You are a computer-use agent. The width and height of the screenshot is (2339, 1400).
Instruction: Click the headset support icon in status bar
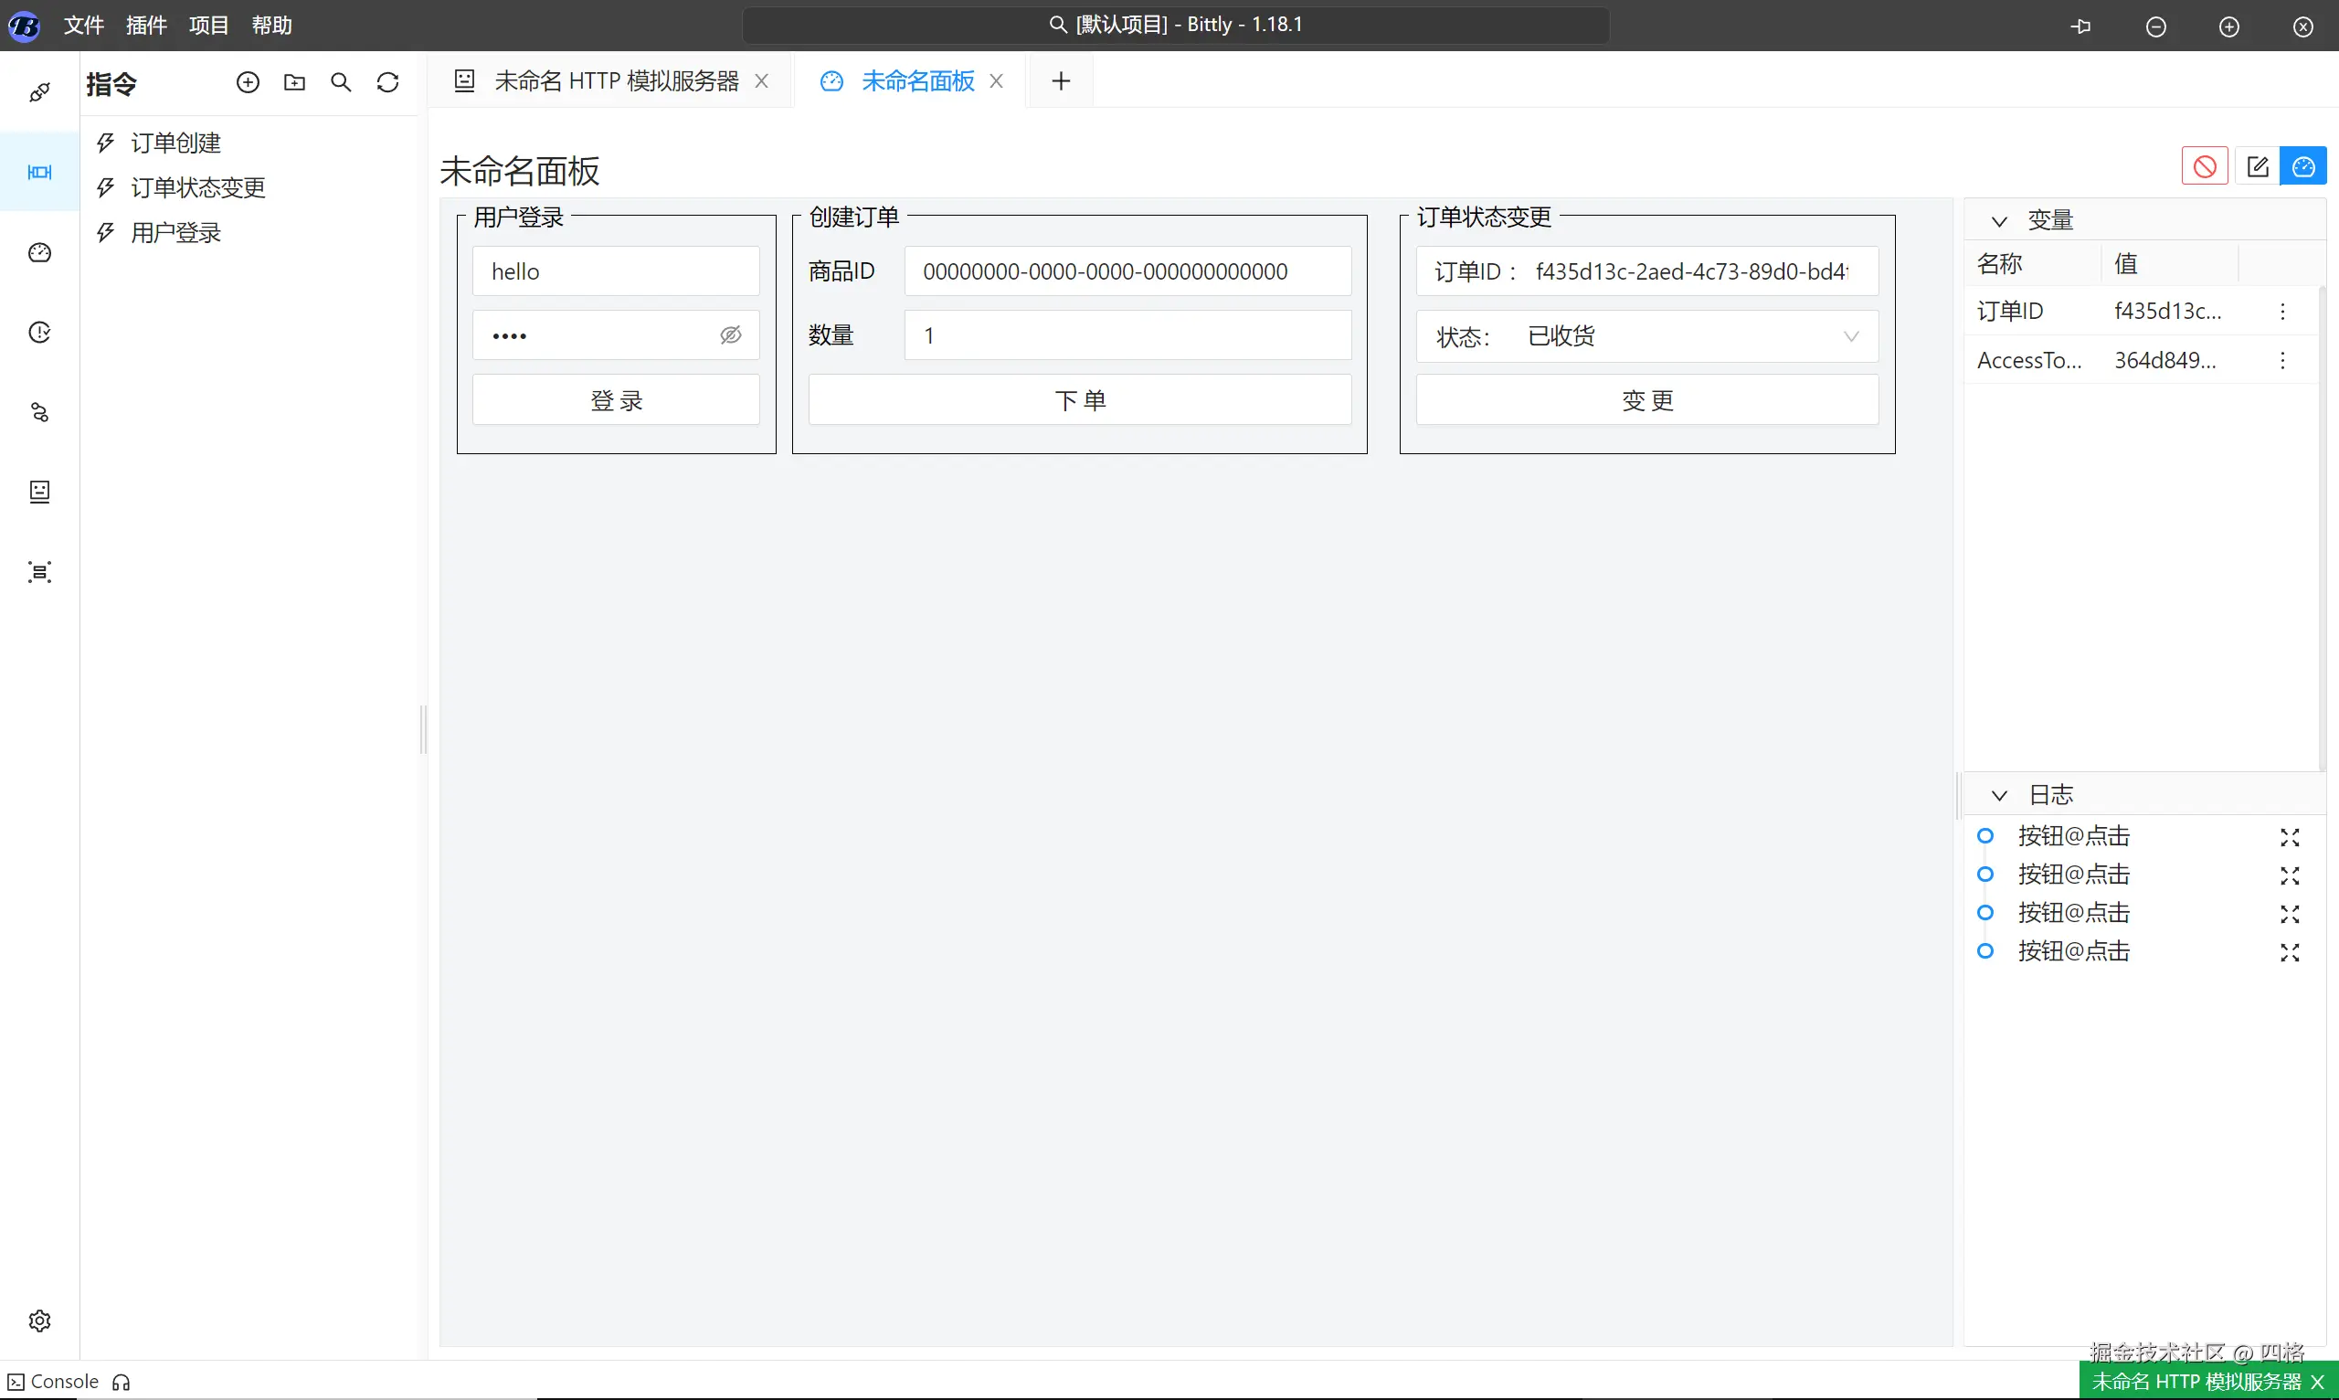tap(121, 1383)
